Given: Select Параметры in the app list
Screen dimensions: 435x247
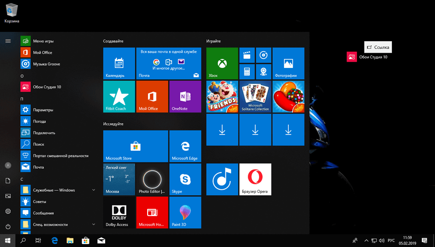Looking at the screenshot, I should pyautogui.click(x=43, y=110).
